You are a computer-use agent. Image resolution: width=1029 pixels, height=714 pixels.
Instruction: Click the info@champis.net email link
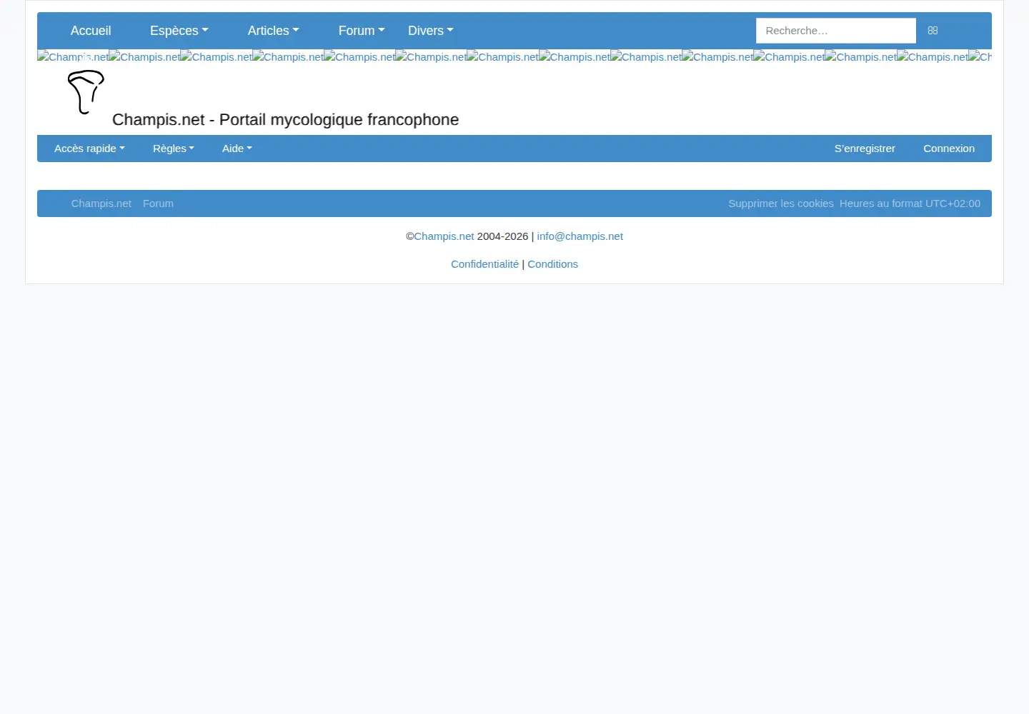tap(580, 236)
